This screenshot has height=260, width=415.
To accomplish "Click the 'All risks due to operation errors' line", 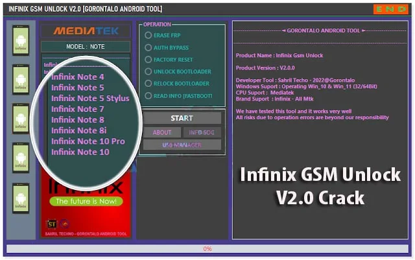I will pos(313,117).
